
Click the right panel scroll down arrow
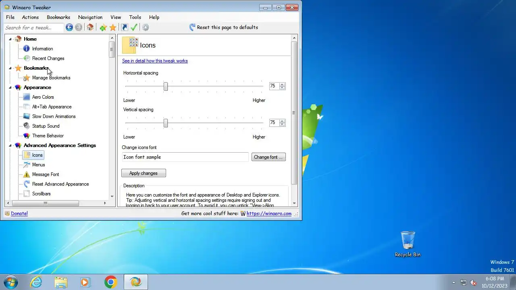294,203
